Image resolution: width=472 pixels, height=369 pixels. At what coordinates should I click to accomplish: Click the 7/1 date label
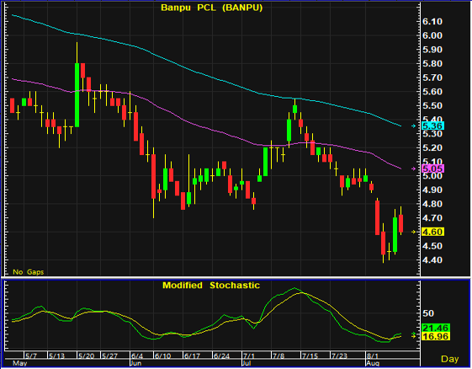tap(249, 356)
